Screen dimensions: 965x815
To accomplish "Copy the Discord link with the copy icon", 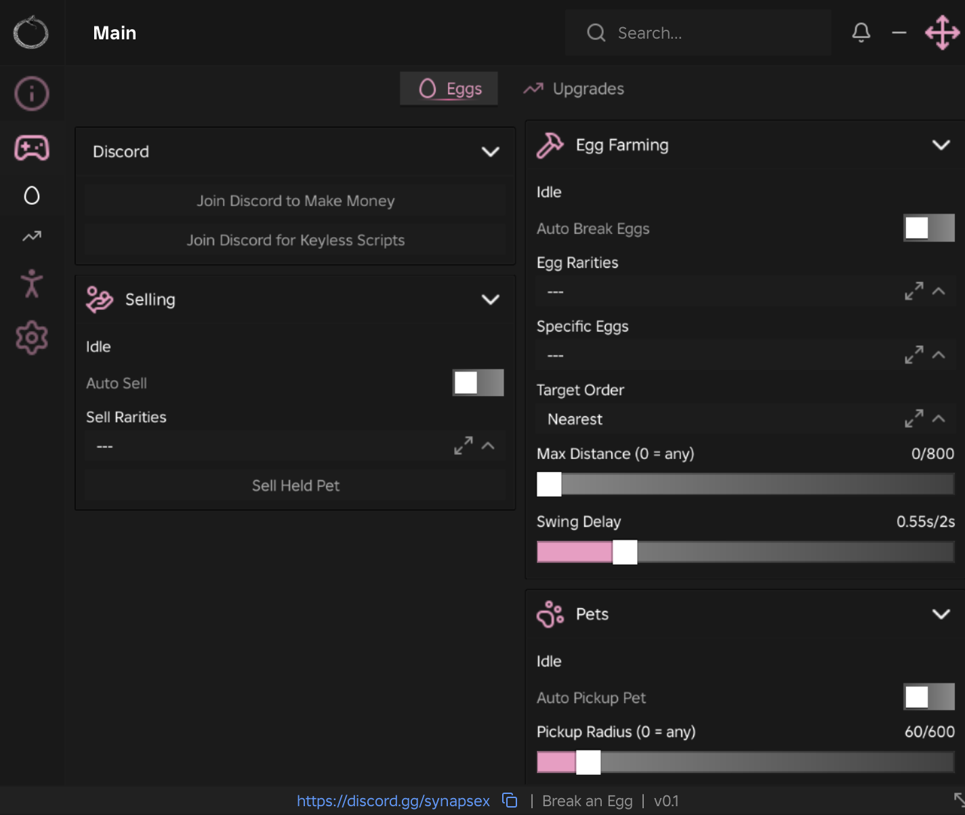I will [x=510, y=801].
